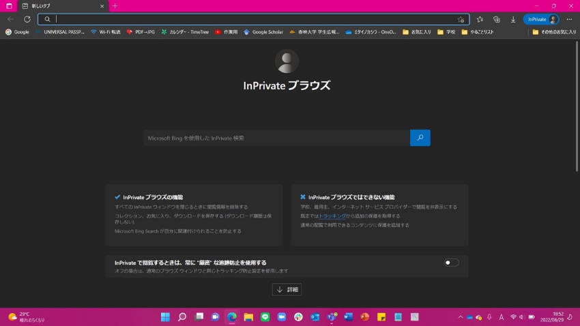Open the Windows Start menu

point(165,316)
